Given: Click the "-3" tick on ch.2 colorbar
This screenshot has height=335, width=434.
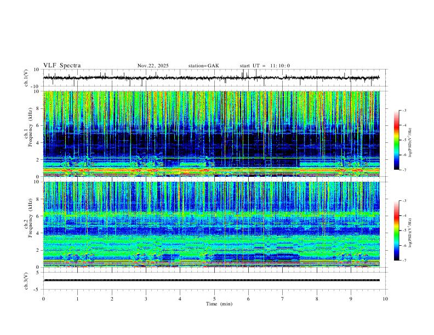Looking at the screenshot, I should coord(404,201).
